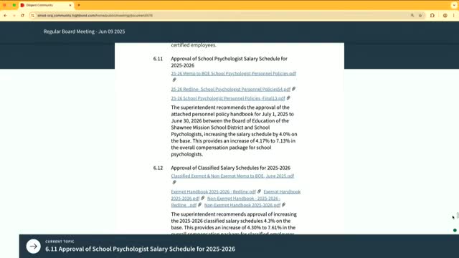The height and width of the screenshot is (258, 459).
Task: Click agenda item number 6.12
Action: tap(158, 168)
